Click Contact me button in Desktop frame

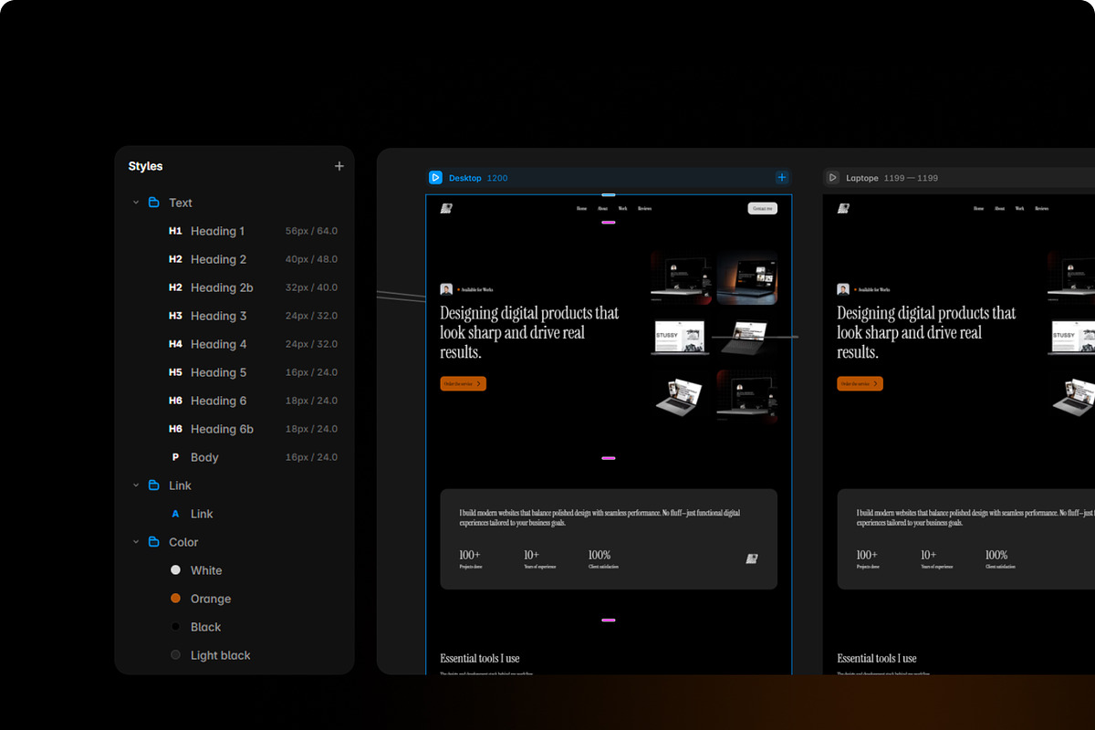coord(763,209)
